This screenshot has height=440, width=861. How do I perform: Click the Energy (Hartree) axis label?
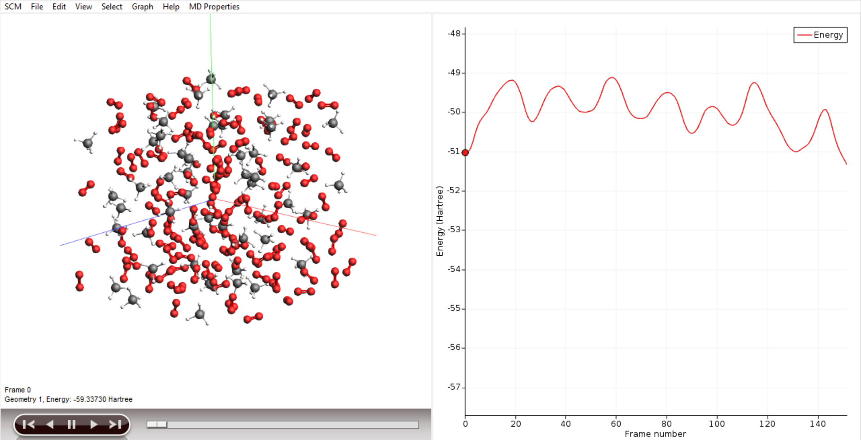click(x=439, y=221)
